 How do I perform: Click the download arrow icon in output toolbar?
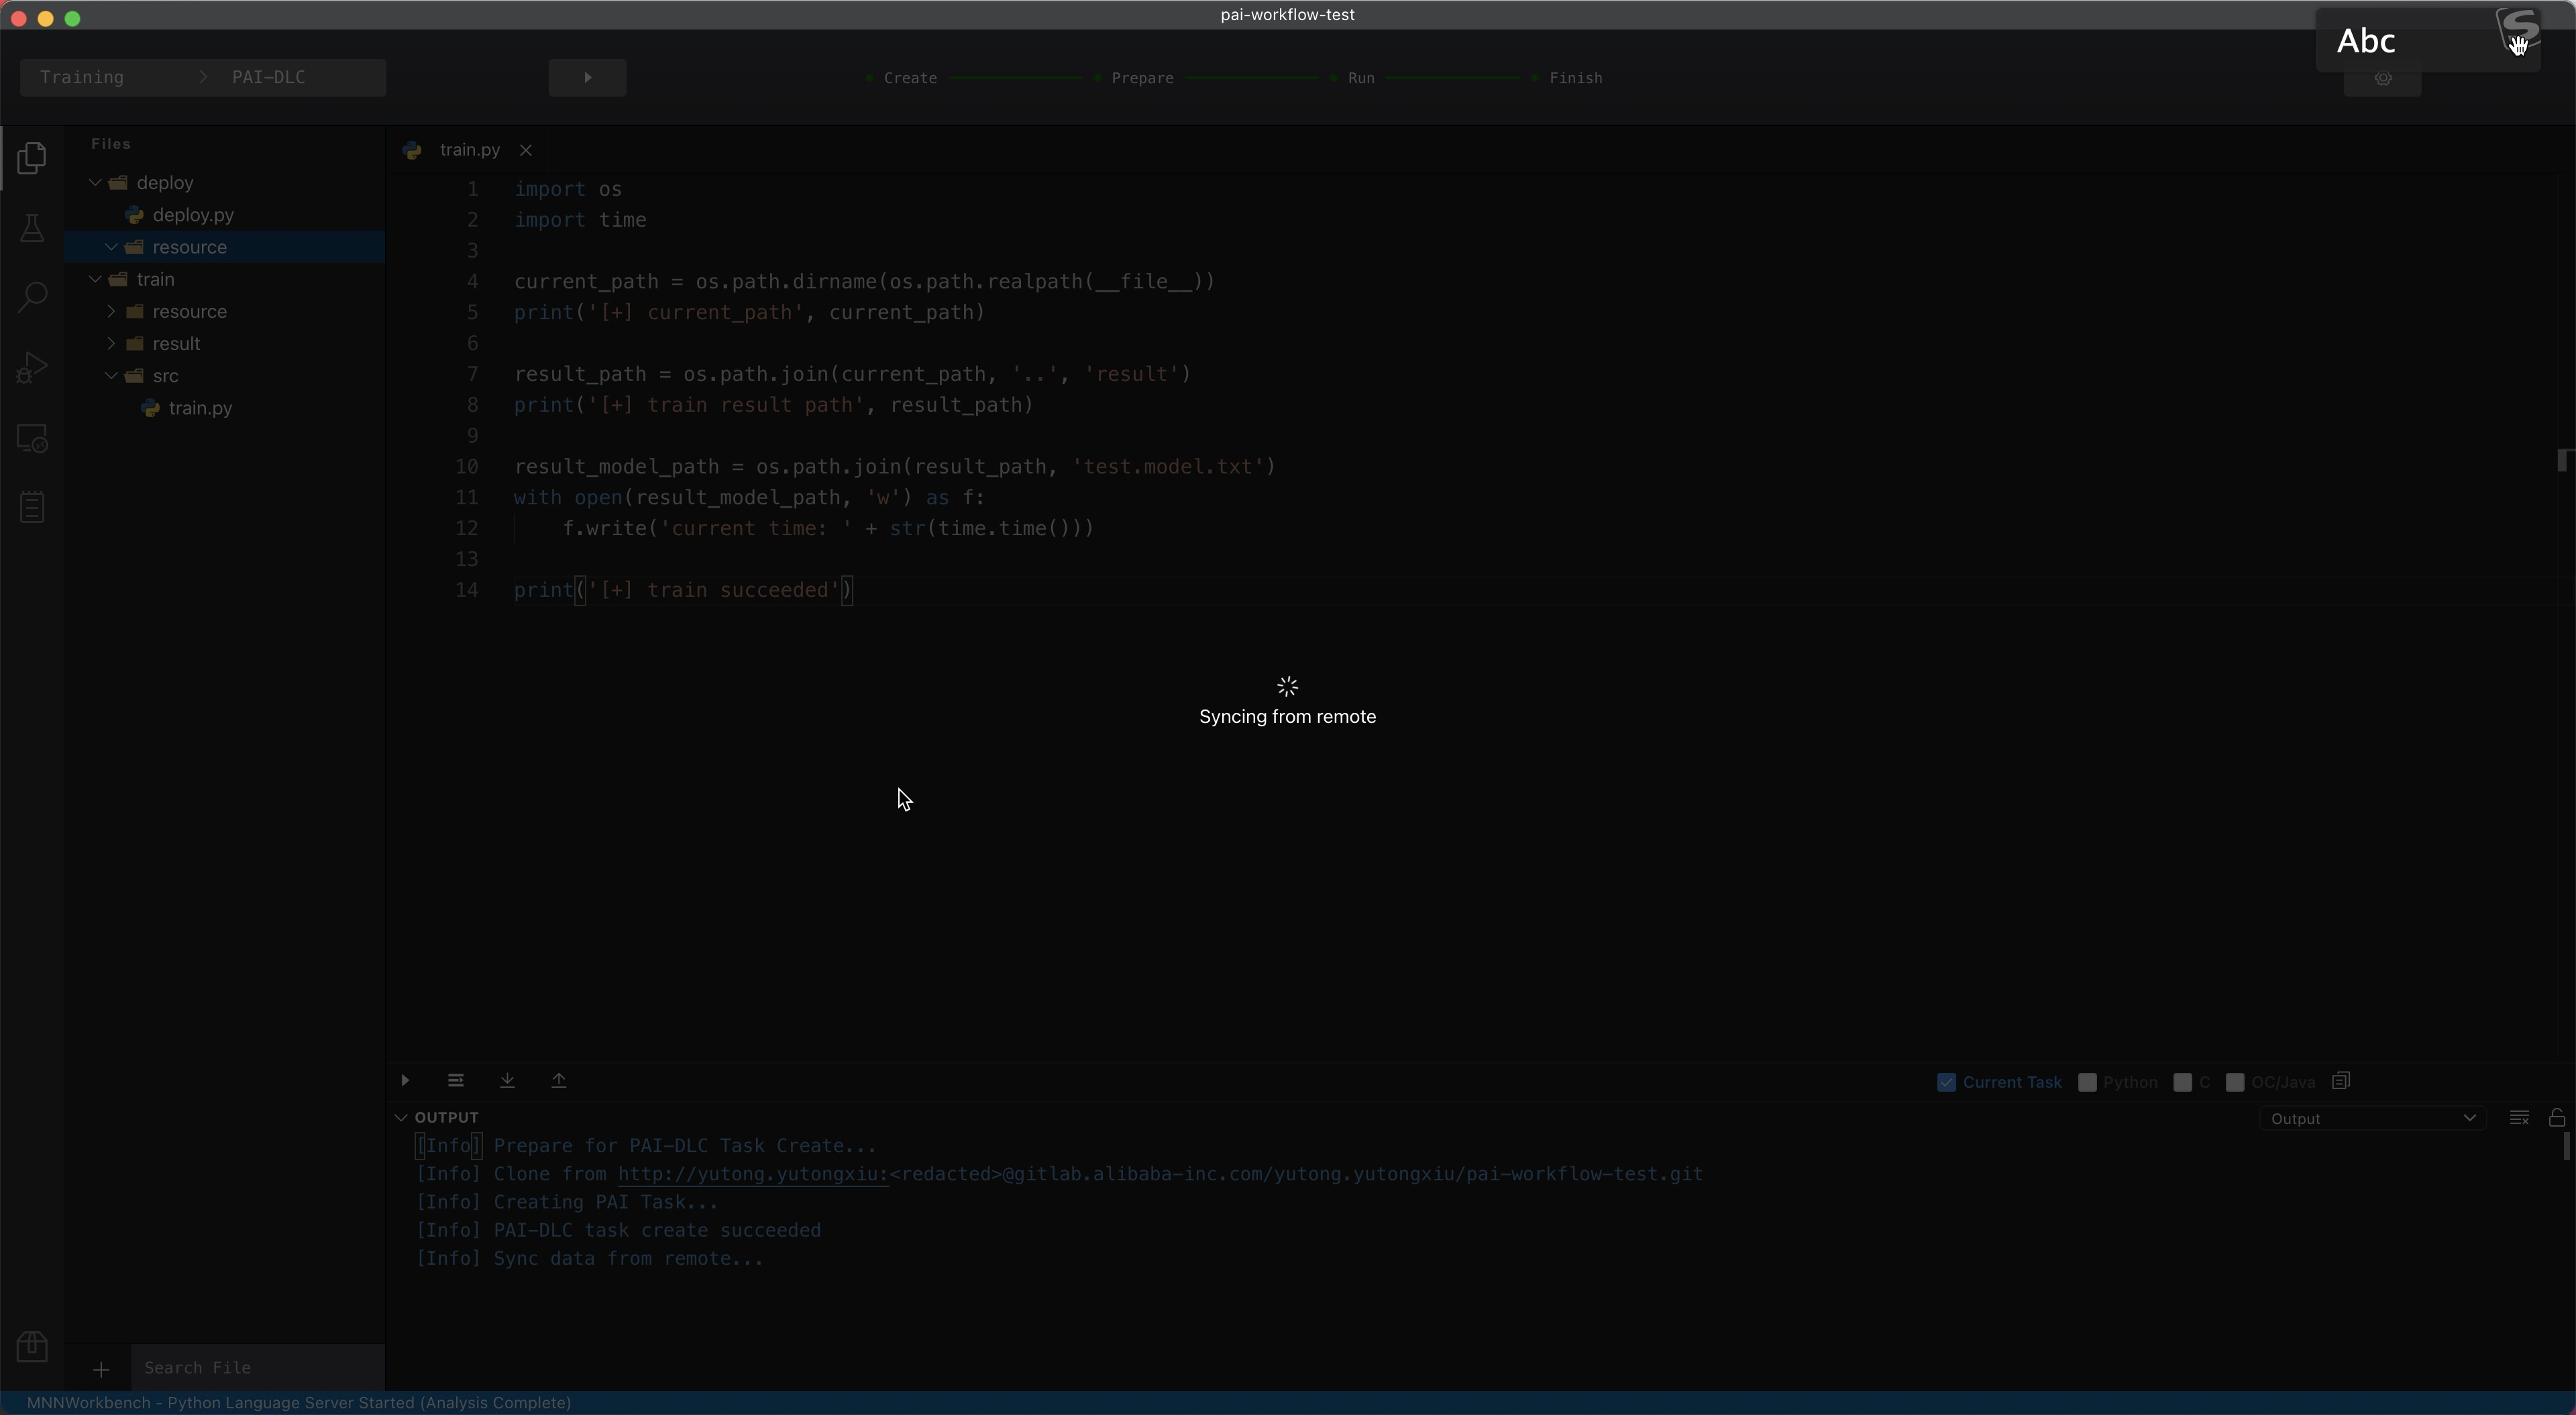pos(507,1081)
